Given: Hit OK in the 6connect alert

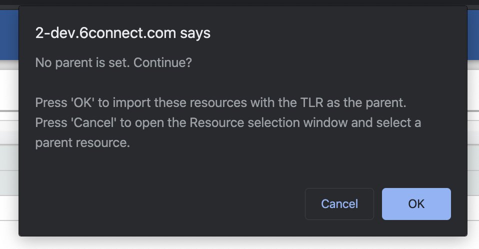Looking at the screenshot, I should (x=416, y=204).
